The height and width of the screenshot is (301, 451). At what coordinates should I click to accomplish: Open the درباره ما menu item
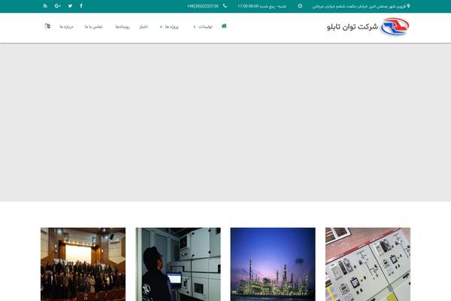pos(66,27)
